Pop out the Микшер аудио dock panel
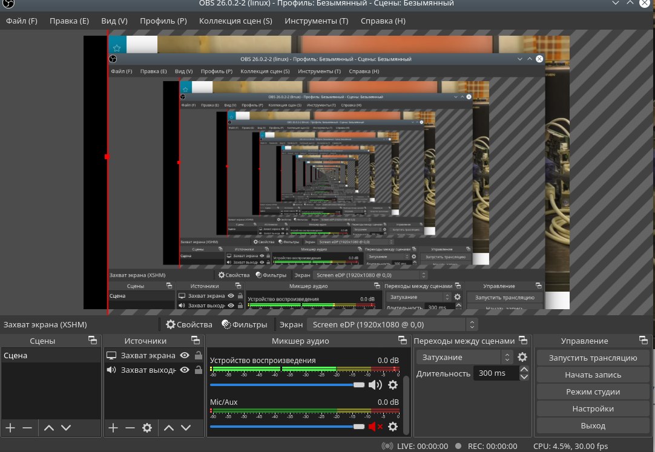655x452 pixels. (403, 340)
